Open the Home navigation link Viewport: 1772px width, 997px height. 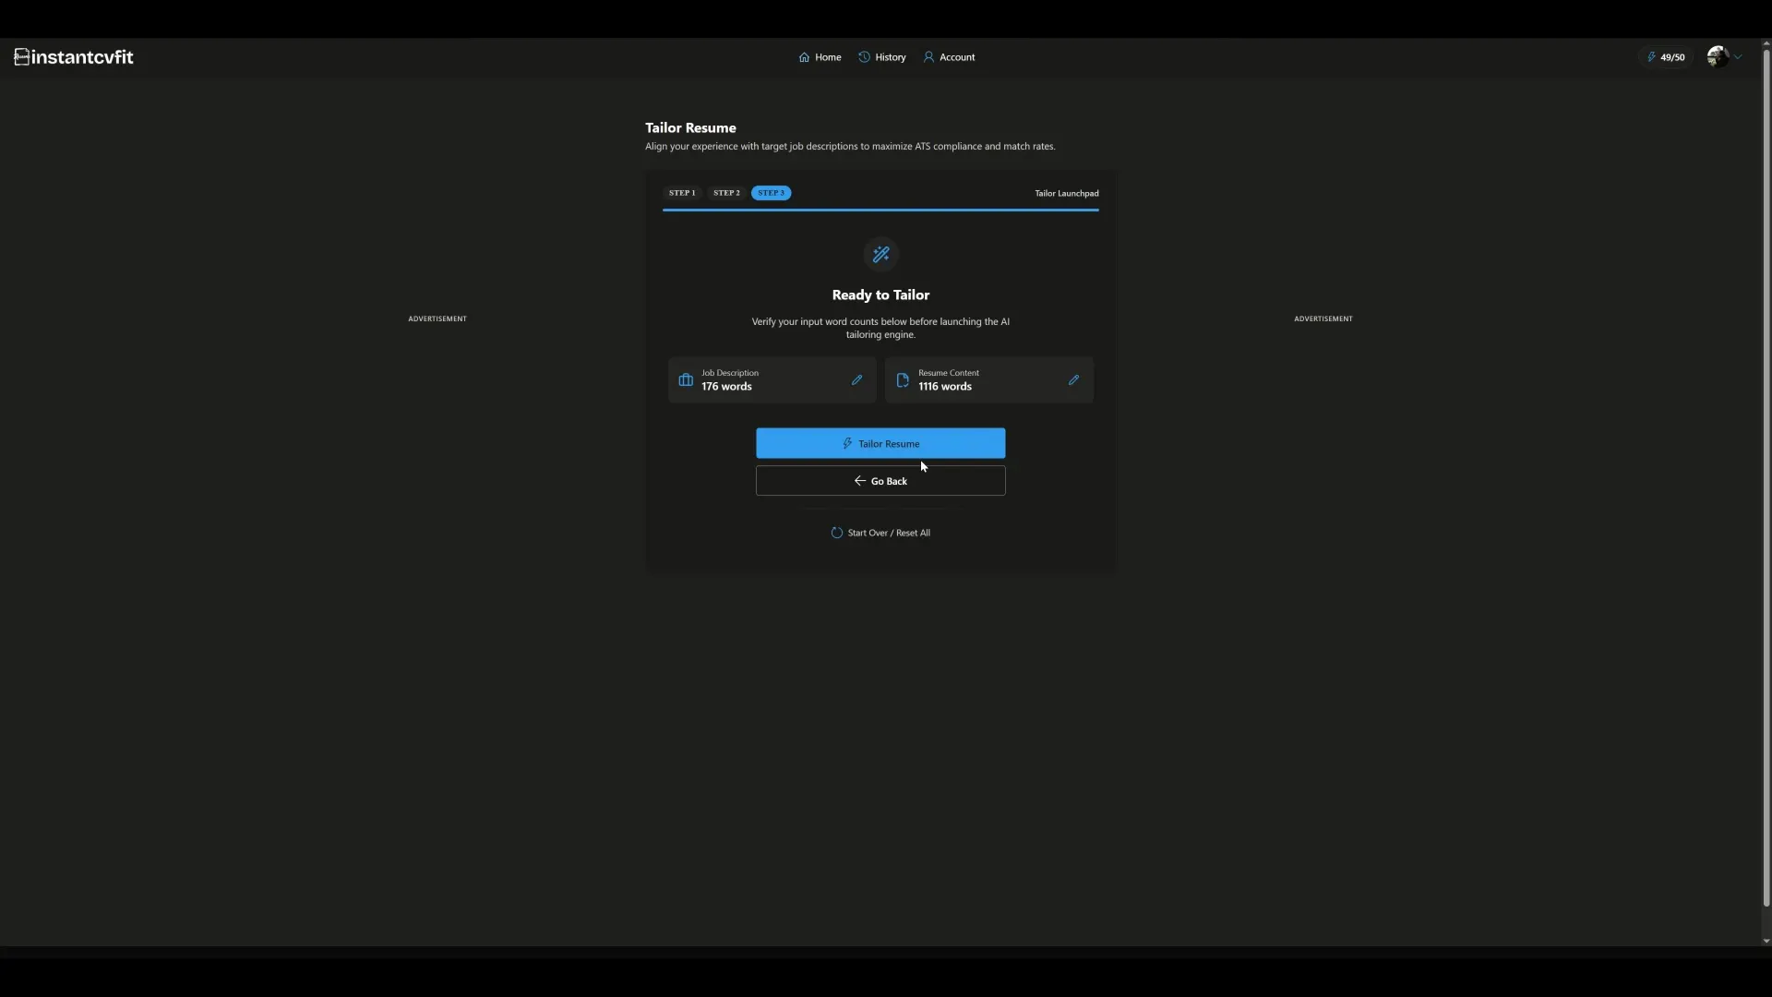[820, 57]
